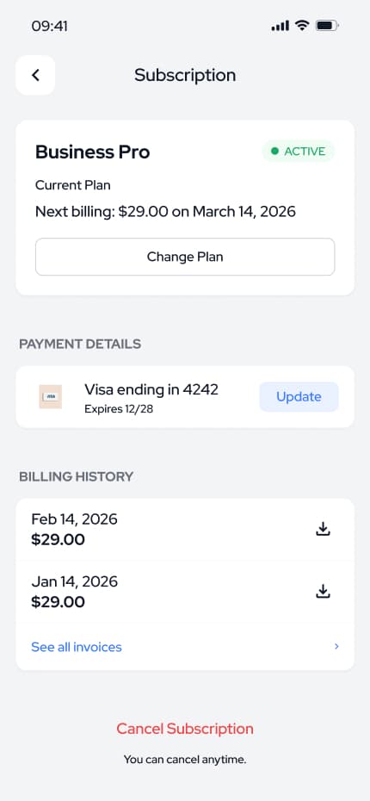The image size is (370, 801).
Task: Download the Jan 14, 2026 invoice
Action: (x=323, y=592)
